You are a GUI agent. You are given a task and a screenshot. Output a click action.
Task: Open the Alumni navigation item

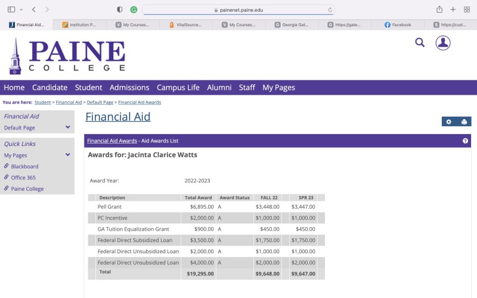pyautogui.click(x=219, y=88)
